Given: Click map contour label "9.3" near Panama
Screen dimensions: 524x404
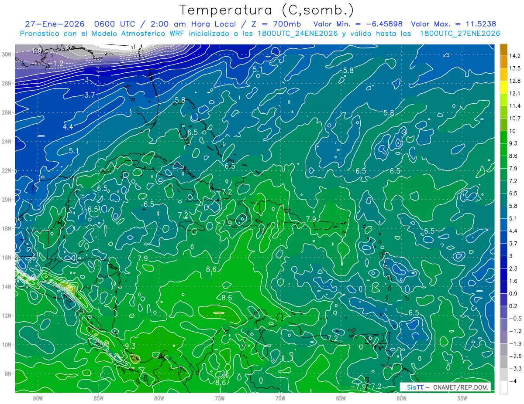Looking at the screenshot, I should click(130, 346).
